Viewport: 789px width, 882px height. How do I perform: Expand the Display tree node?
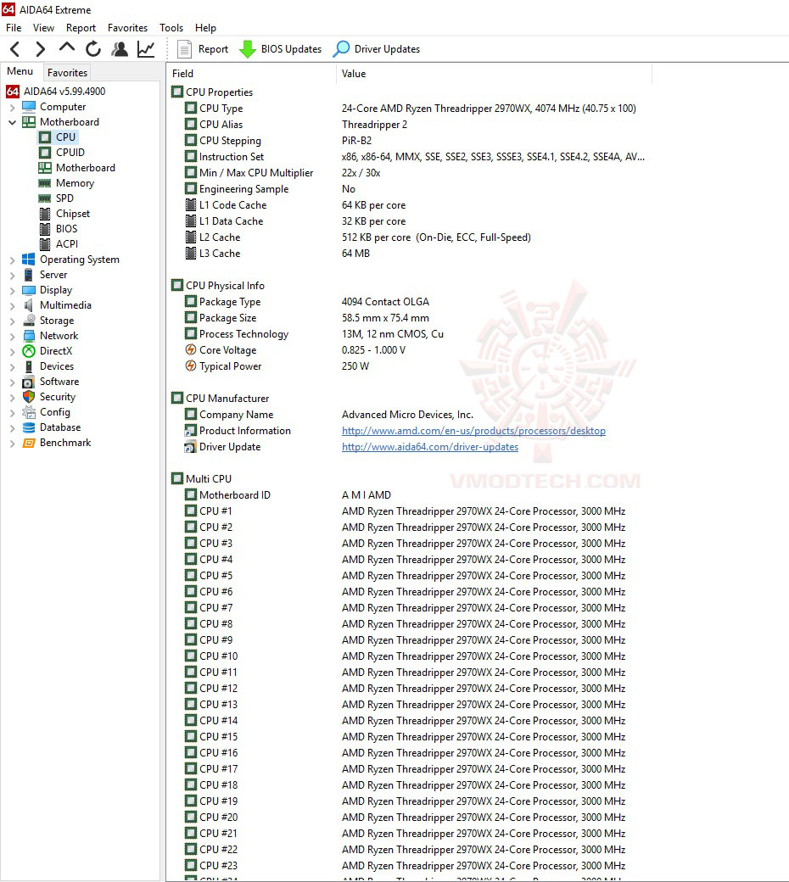(x=13, y=290)
